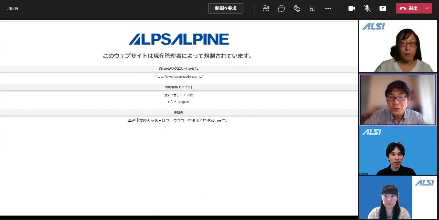Click the '規制理由(カテゴリ)' header
The width and height of the screenshot is (439, 220).
click(x=178, y=87)
